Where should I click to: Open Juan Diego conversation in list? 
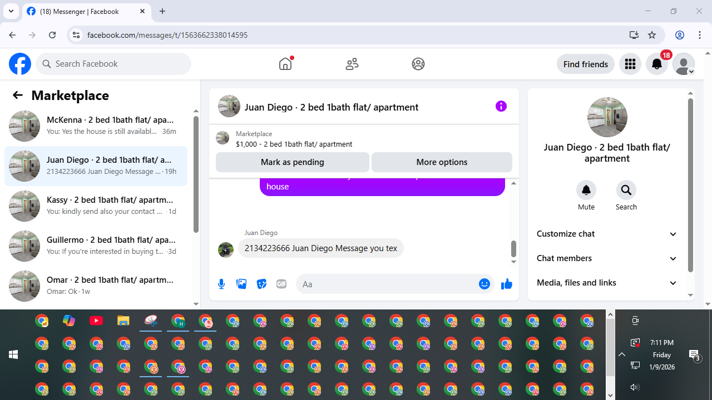pos(96,166)
